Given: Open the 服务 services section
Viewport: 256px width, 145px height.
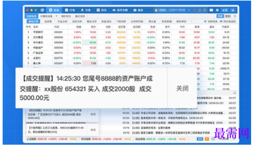Looking at the screenshot, I should tap(138, 10).
